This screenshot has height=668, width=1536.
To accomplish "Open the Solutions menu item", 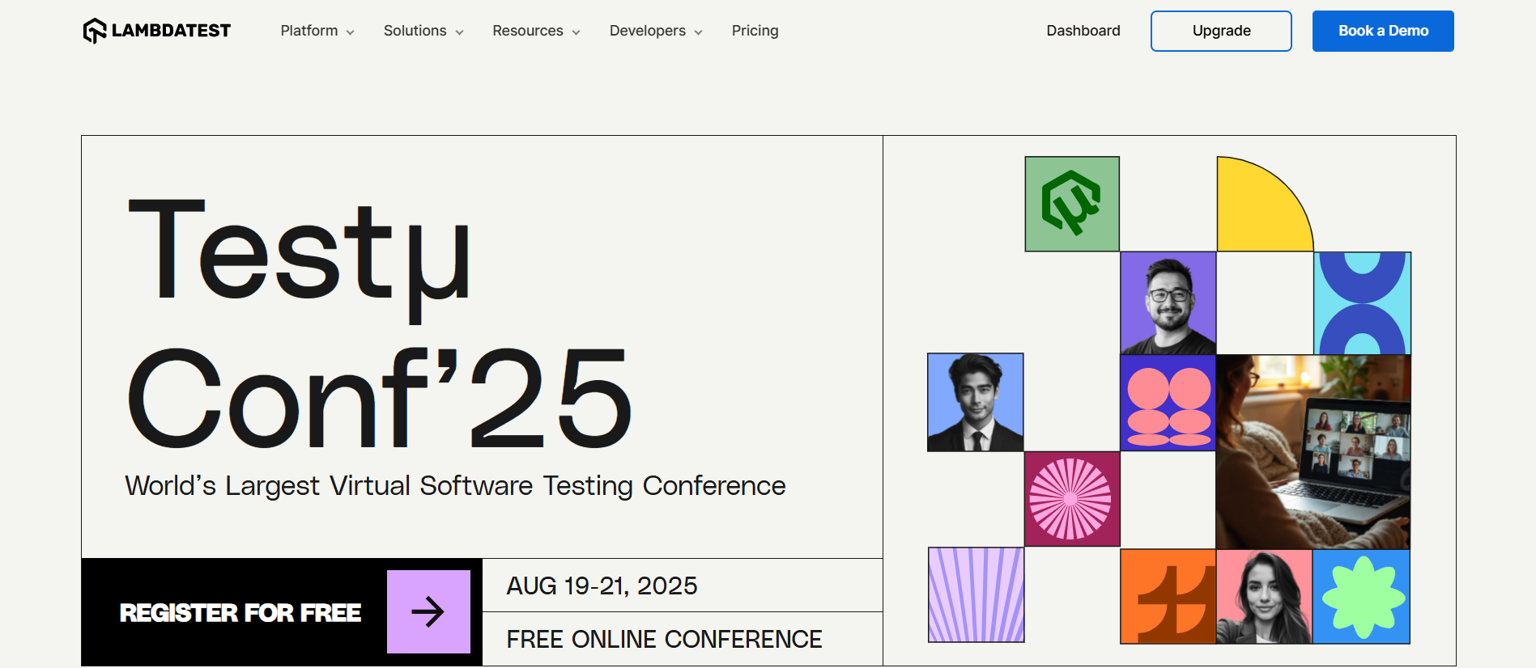I will [x=415, y=31].
